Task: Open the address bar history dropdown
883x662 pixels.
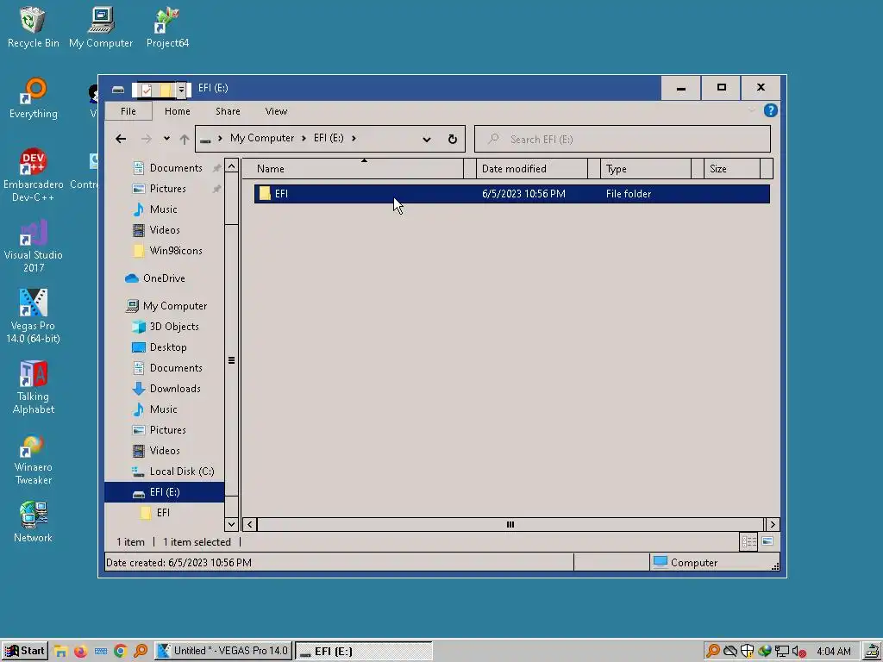Action: [427, 139]
